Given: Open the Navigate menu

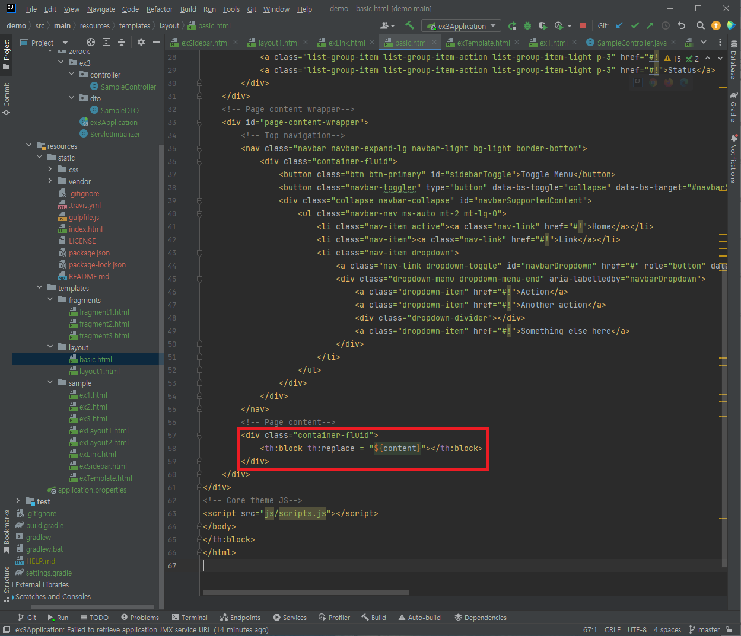Looking at the screenshot, I should (x=101, y=9).
